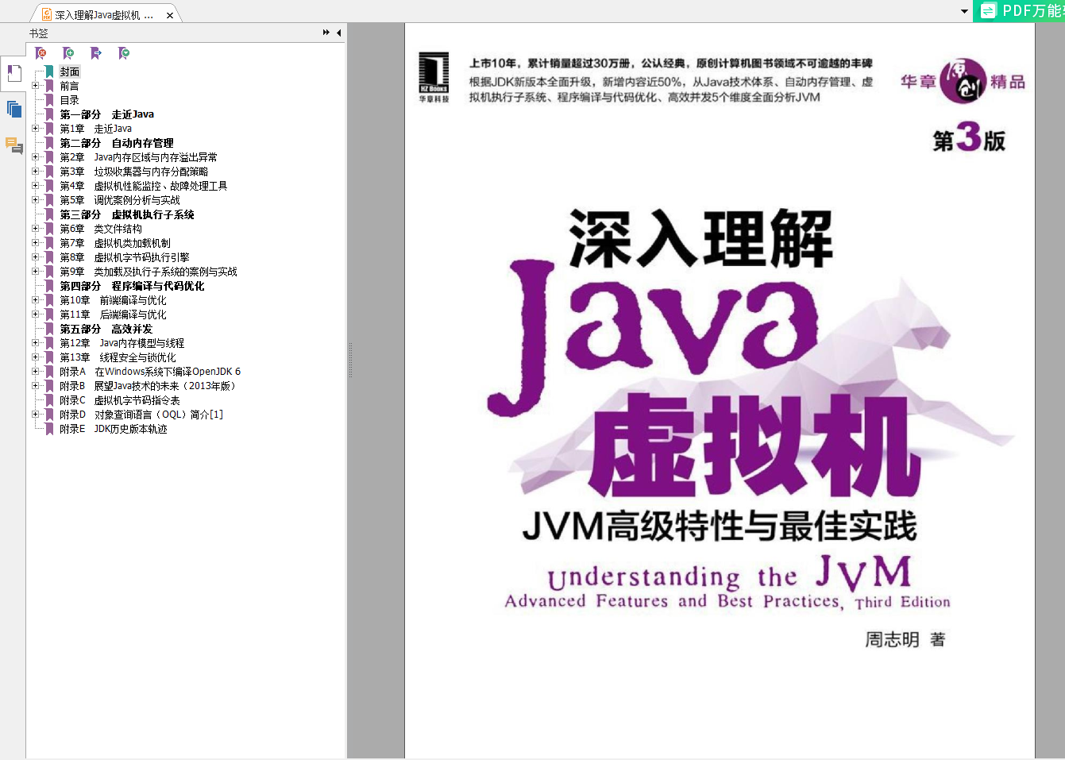Switch to the 深入理解Java虚拟机 document tab
Screen dimensions: 1065x760
106,14
